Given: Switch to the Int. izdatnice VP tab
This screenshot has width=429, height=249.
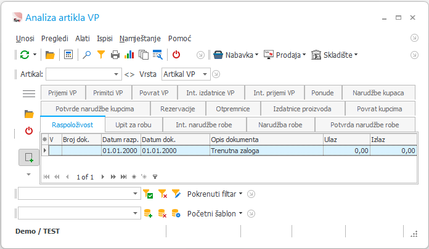Looking at the screenshot, I should click(210, 93).
